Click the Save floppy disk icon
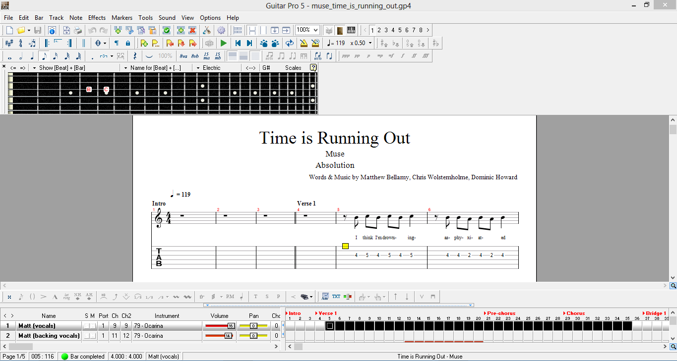 (38, 30)
